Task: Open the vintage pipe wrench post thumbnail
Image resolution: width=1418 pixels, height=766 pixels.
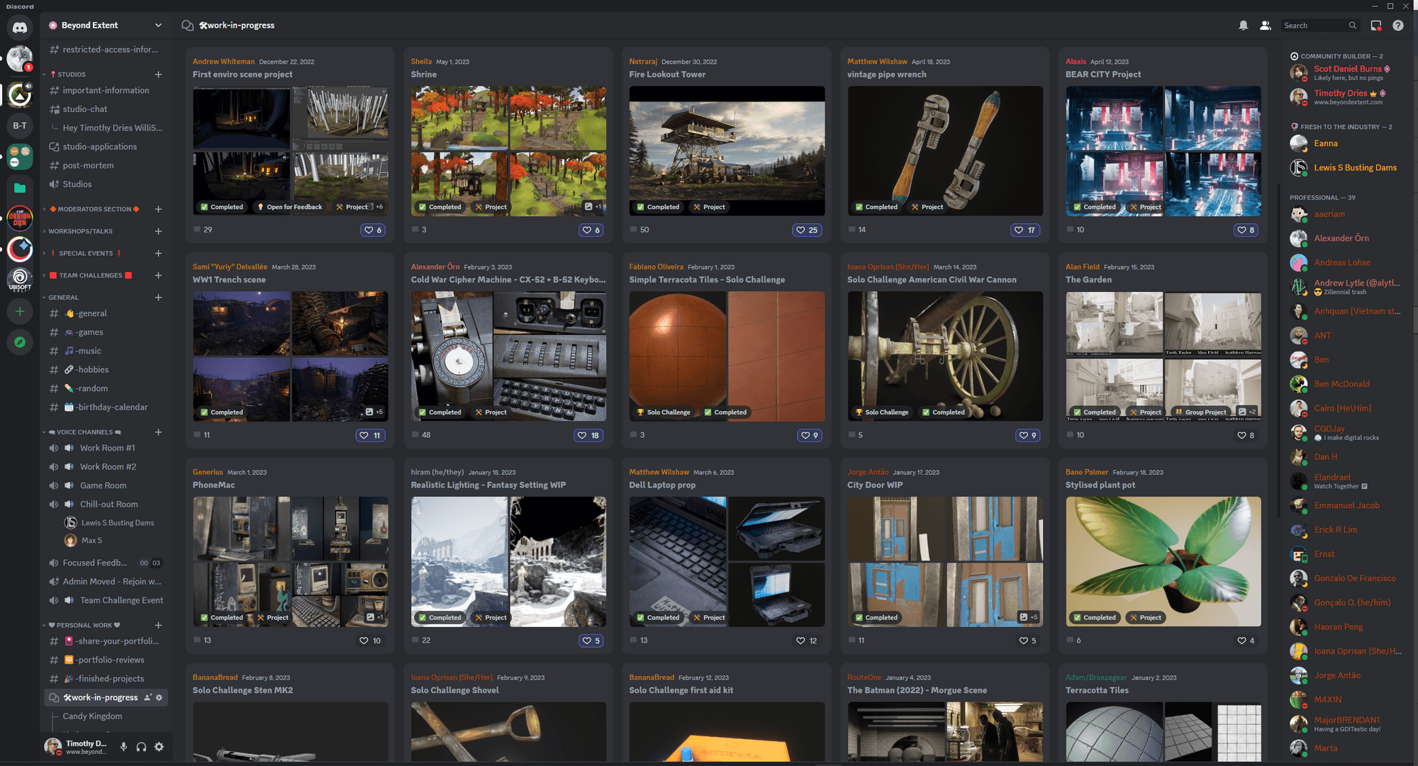Action: pyautogui.click(x=944, y=150)
